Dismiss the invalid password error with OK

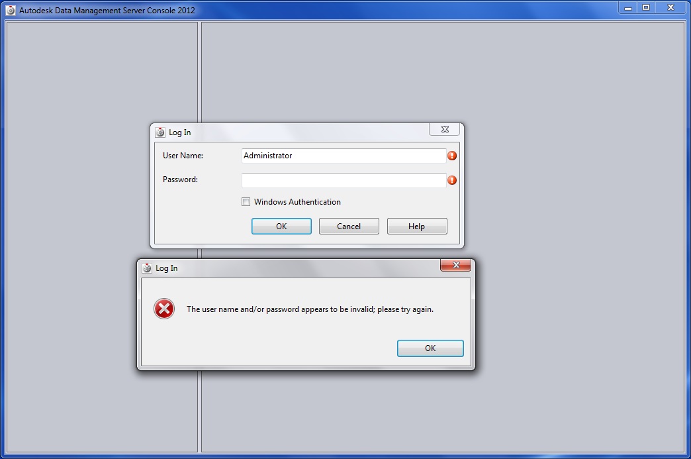[x=430, y=348]
